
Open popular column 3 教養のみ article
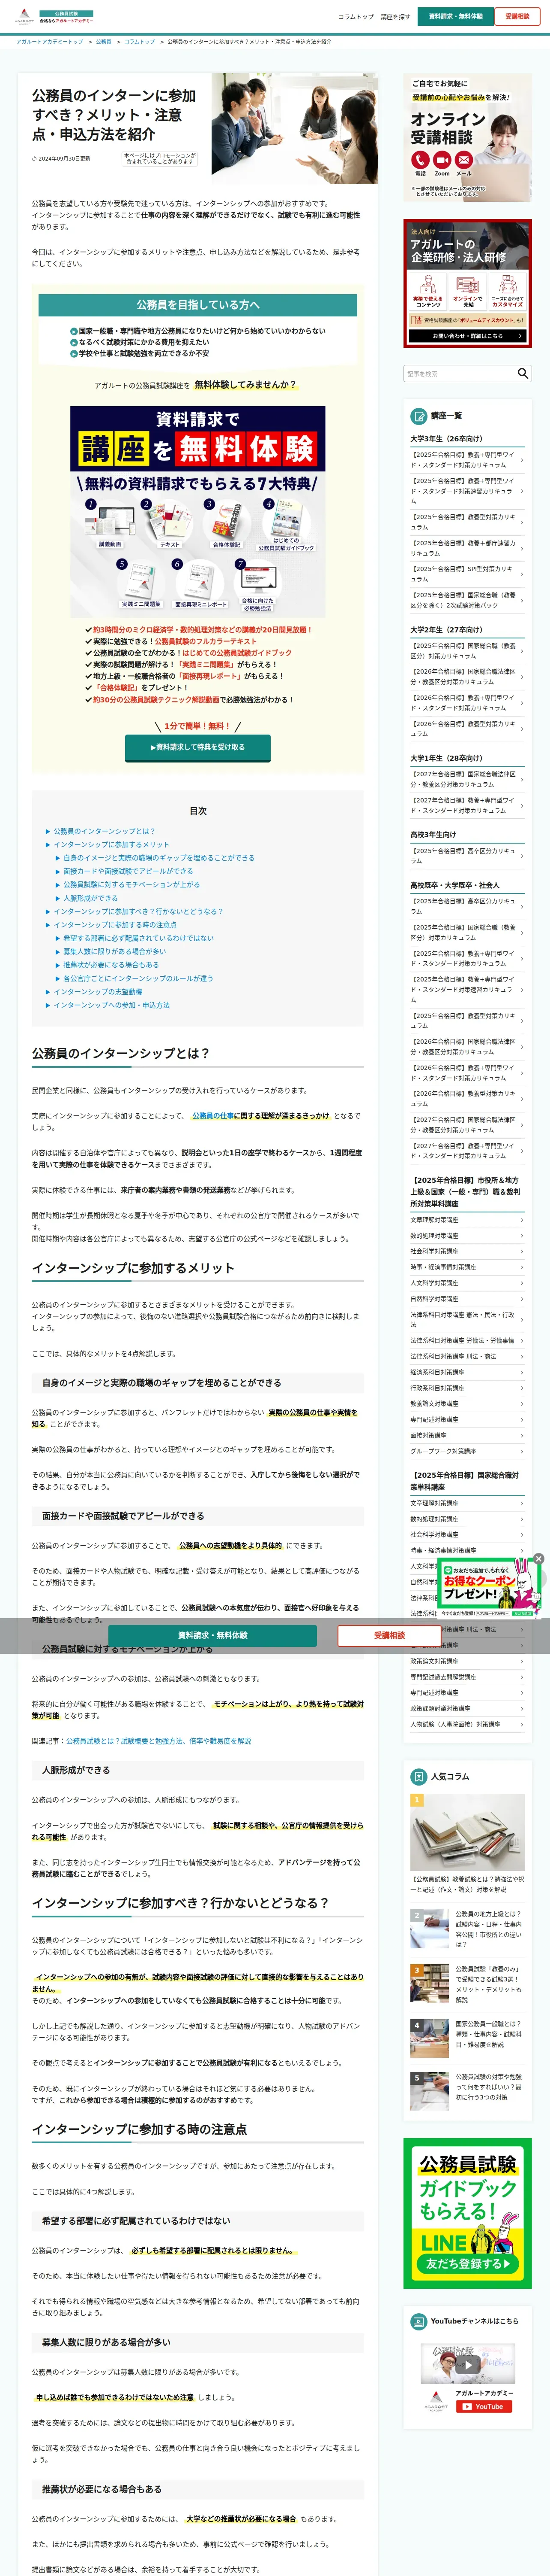coord(467,1984)
